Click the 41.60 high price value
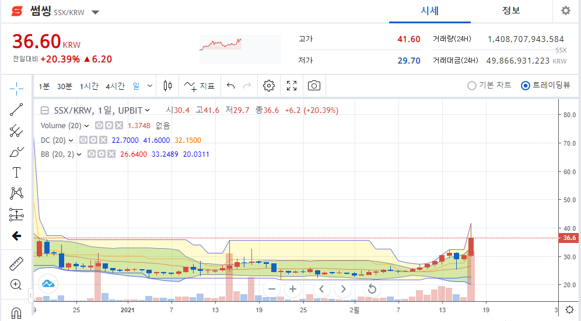 (x=409, y=39)
